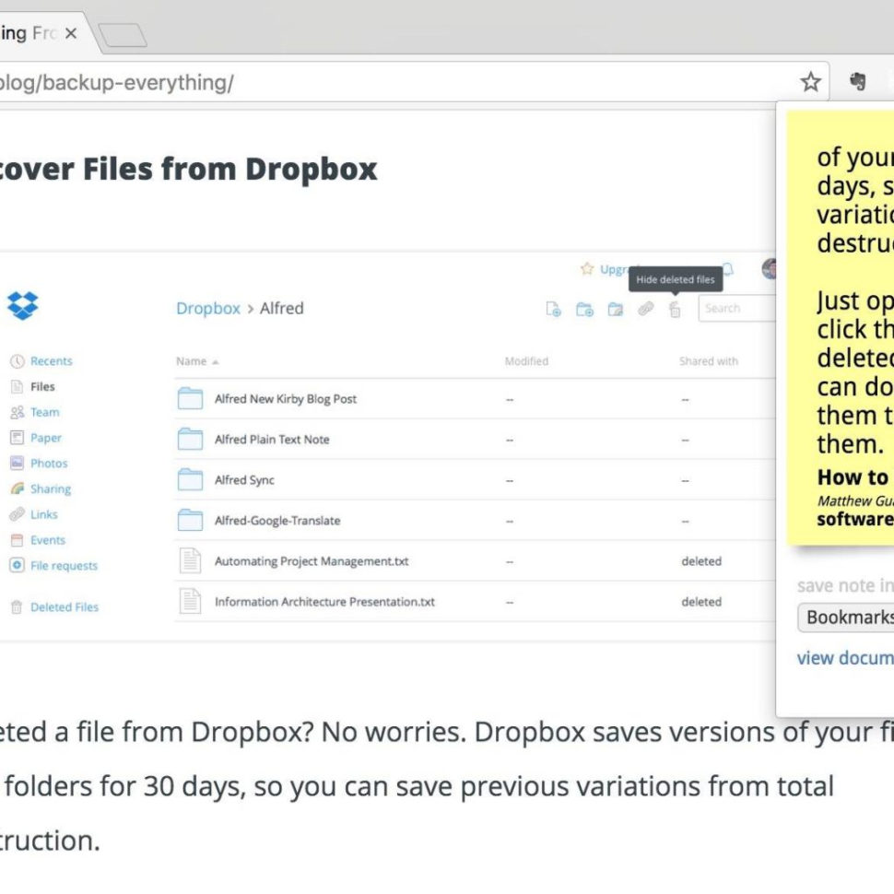Click the address bar URL
Screen dimensions: 894x894
pos(117,83)
